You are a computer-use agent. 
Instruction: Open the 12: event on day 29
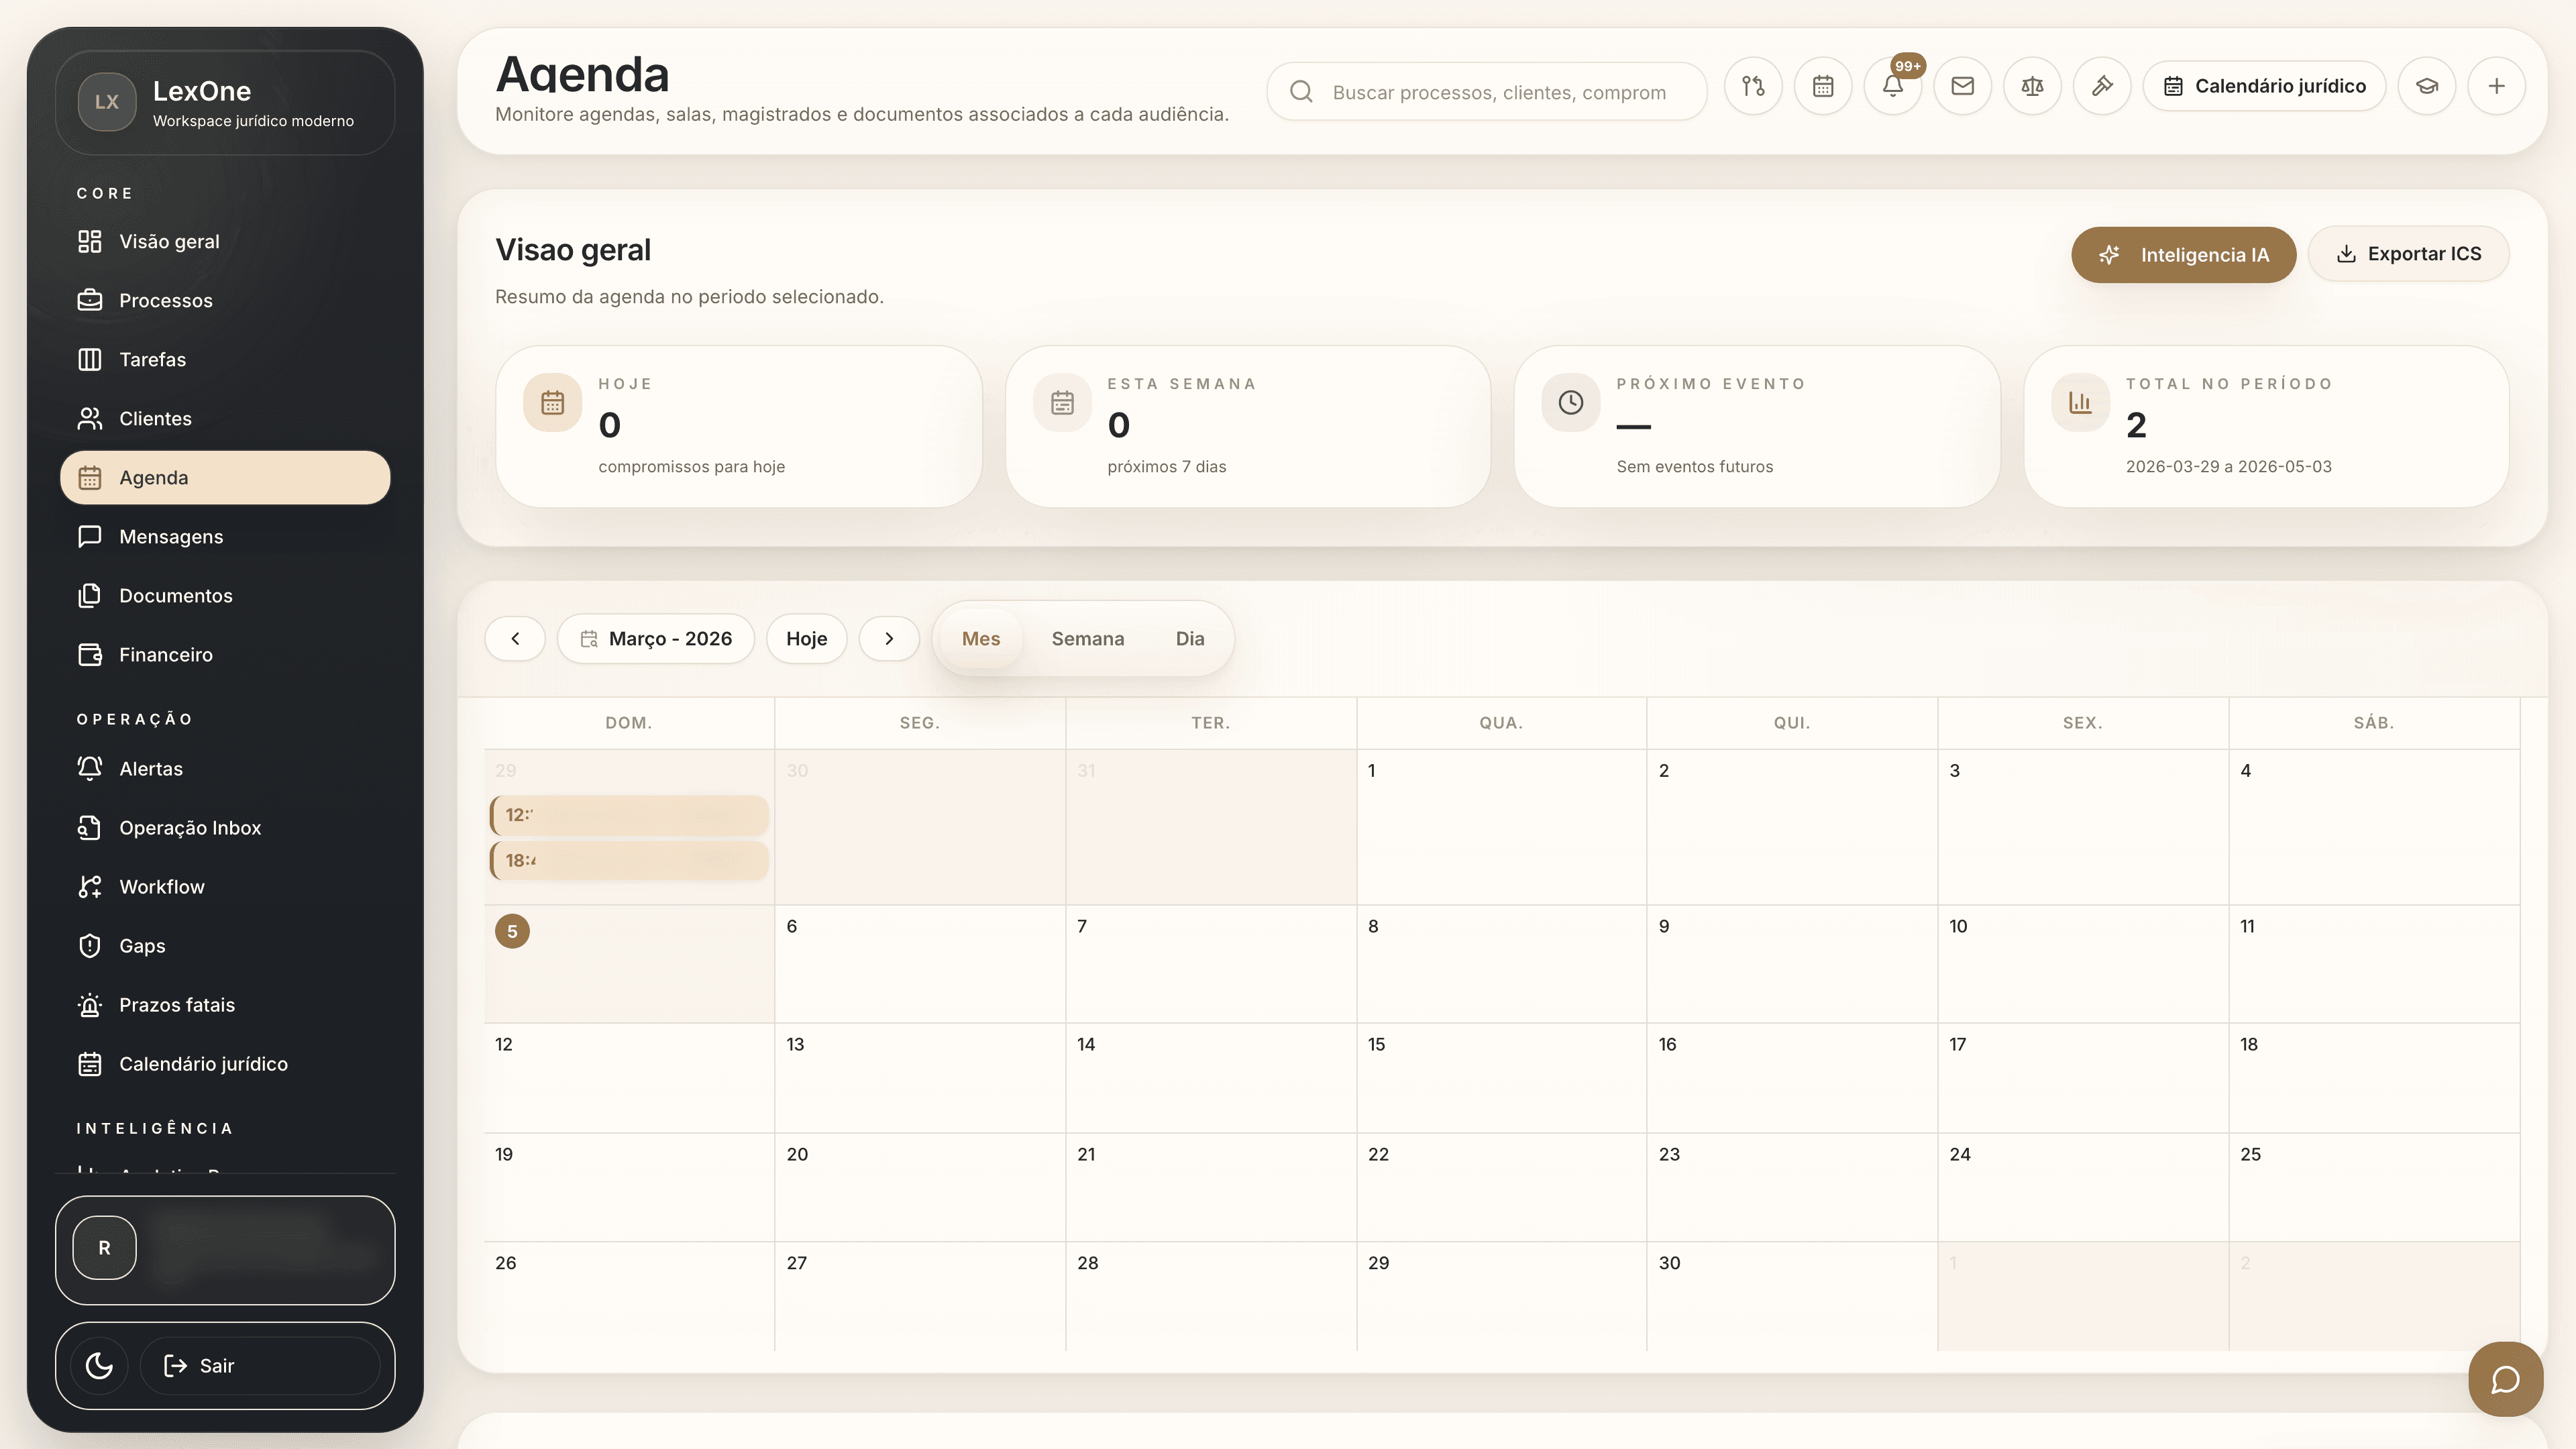(629, 814)
